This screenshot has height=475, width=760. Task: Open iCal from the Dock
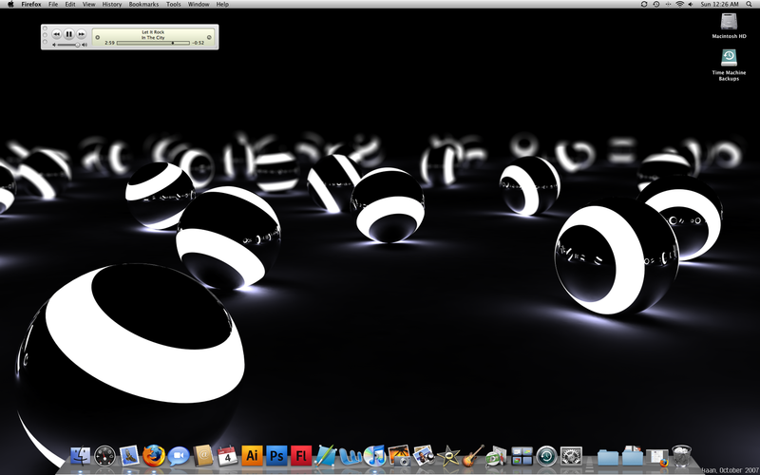[227, 456]
